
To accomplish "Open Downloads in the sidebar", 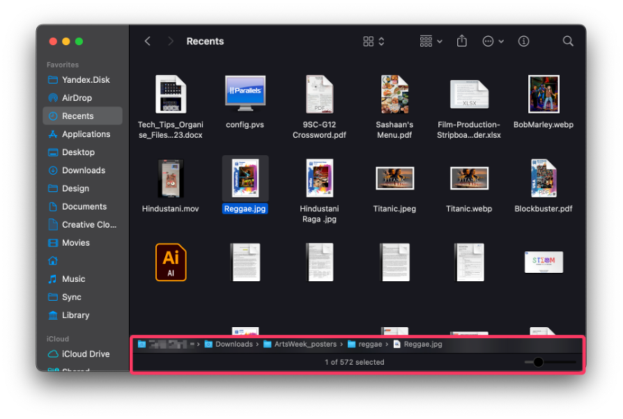I will point(83,171).
